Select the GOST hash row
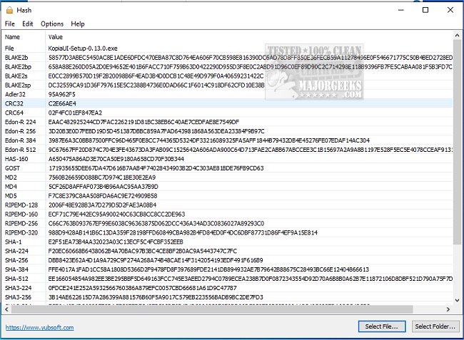Image resolution: width=464 pixels, height=340 pixels. tap(13, 168)
